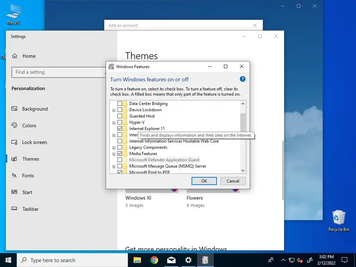Select the Recycle Bin desktop icon
This screenshot has width=356, height=267.
339,220
